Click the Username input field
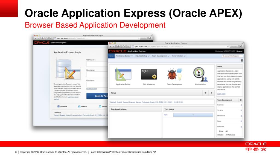Image resolution: width=280 pixels, height=157 pixels. tap(97, 74)
